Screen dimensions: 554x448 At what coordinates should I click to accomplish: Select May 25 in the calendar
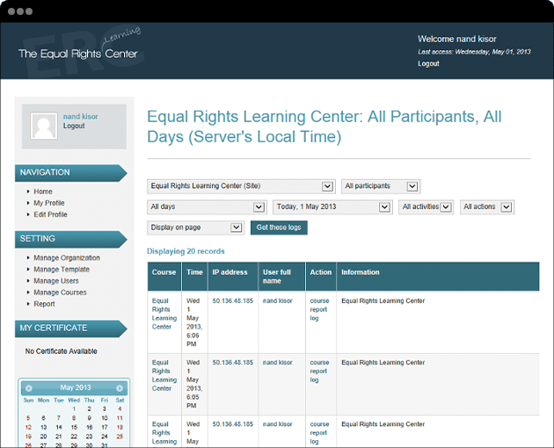pyautogui.click(x=120, y=437)
